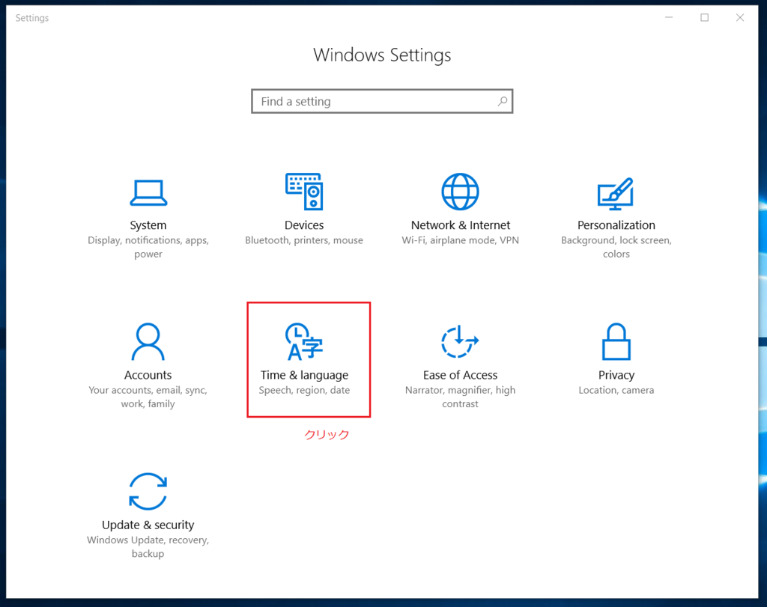Viewport: 767px width, 607px height.
Task: Click the Time & language label
Action: click(x=304, y=375)
